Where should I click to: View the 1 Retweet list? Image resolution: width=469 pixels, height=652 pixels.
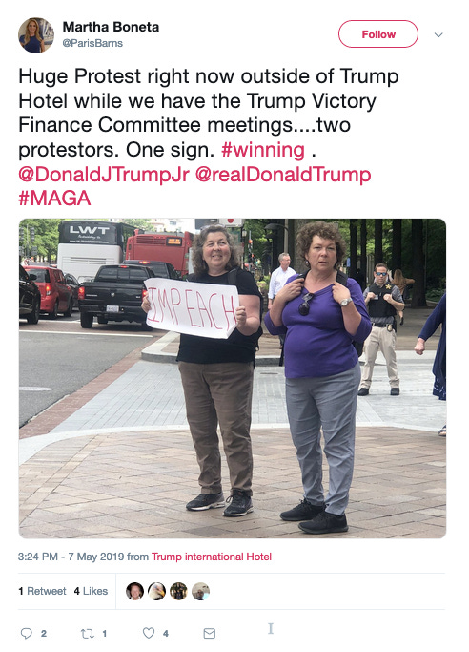pyautogui.click(x=42, y=591)
